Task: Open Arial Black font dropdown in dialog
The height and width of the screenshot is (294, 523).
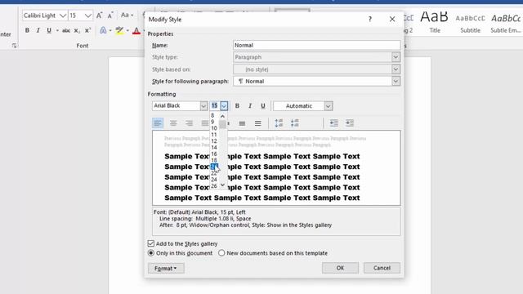Action: pyautogui.click(x=203, y=106)
